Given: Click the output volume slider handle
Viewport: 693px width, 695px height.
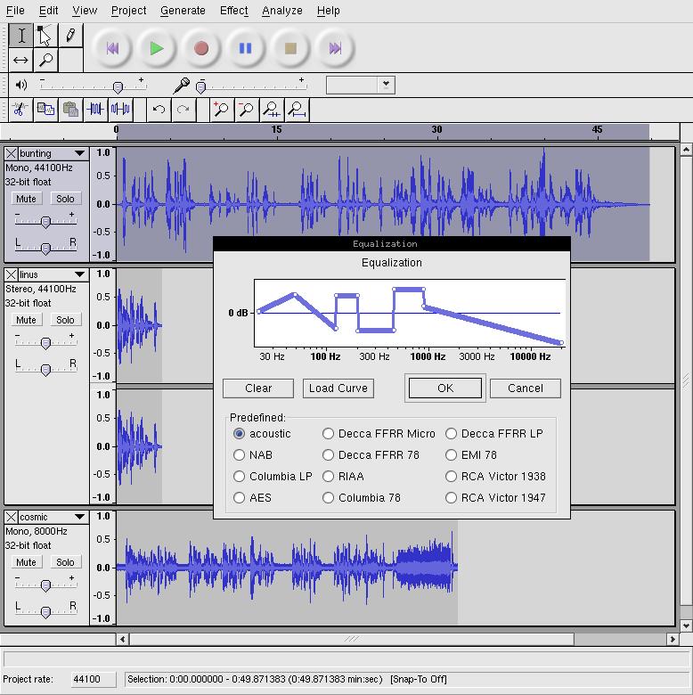Looking at the screenshot, I should 117,86.
